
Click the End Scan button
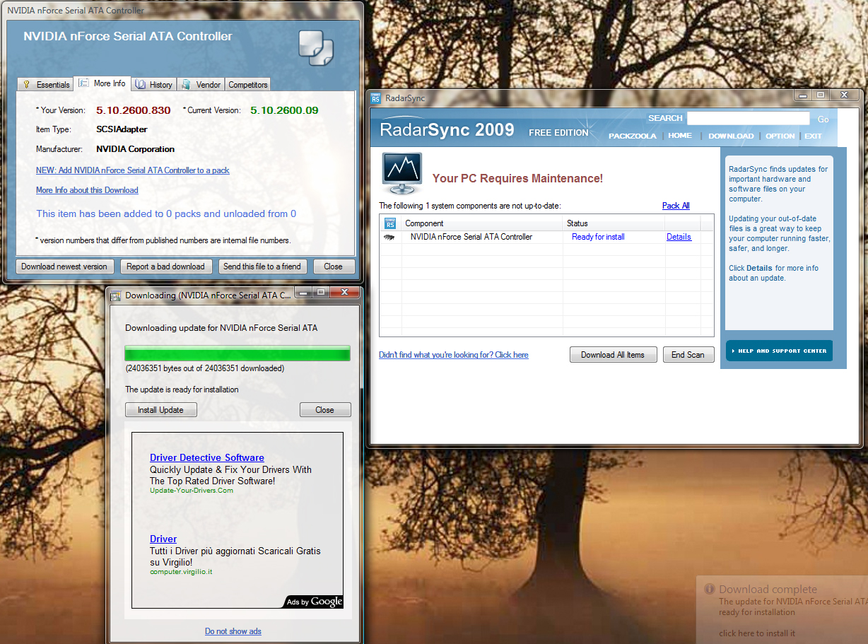tap(688, 355)
